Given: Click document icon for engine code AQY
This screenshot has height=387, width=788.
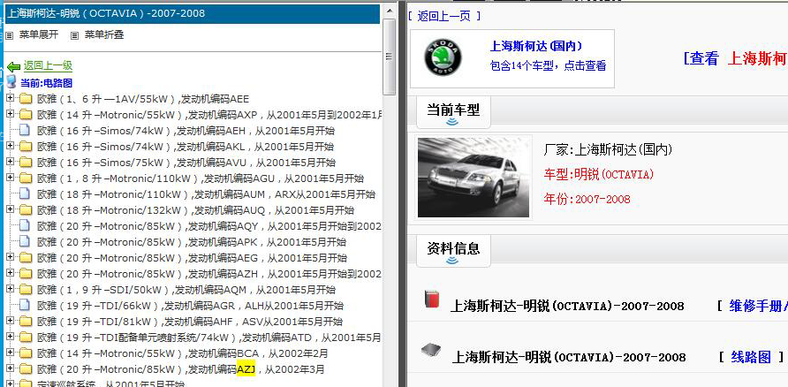Looking at the screenshot, I should [x=25, y=225].
